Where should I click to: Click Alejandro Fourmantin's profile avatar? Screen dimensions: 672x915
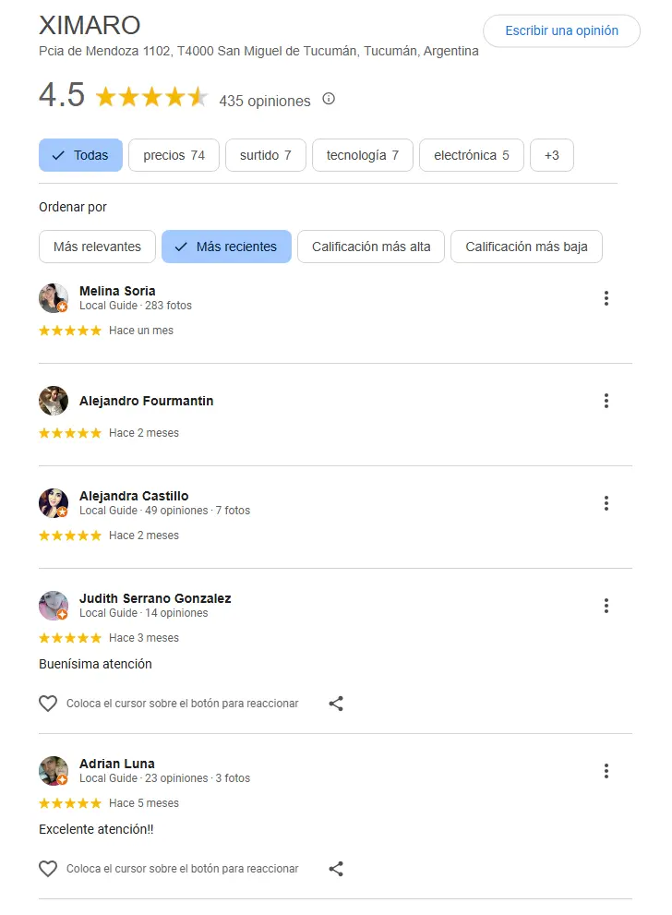54,401
